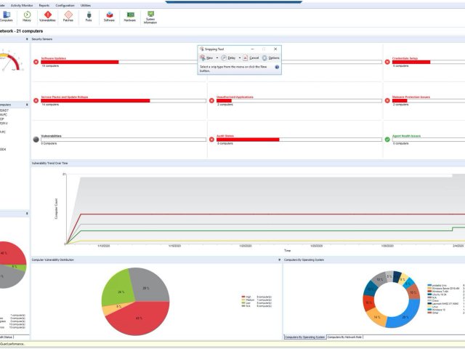Open the History view in toolbar
465x349 pixels.
pos(27,15)
